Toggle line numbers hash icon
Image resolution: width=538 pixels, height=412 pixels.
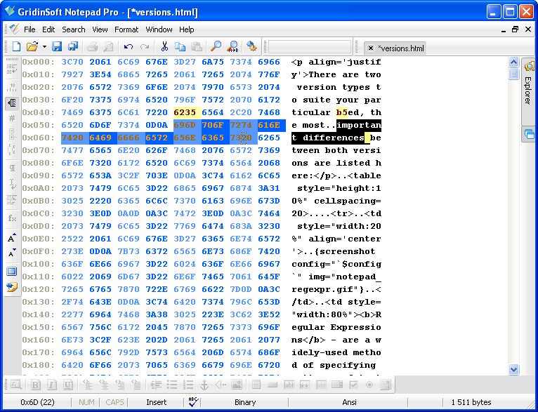pyautogui.click(x=12, y=118)
